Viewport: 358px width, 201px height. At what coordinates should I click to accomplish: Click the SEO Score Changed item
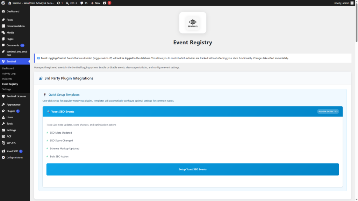[x=61, y=141]
